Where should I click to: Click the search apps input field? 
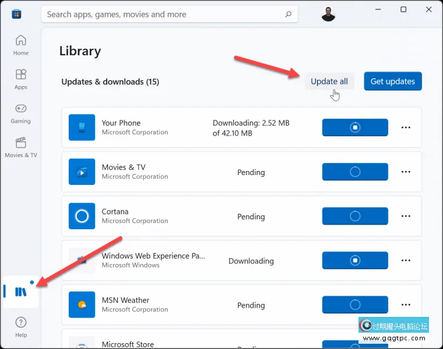tap(163, 14)
